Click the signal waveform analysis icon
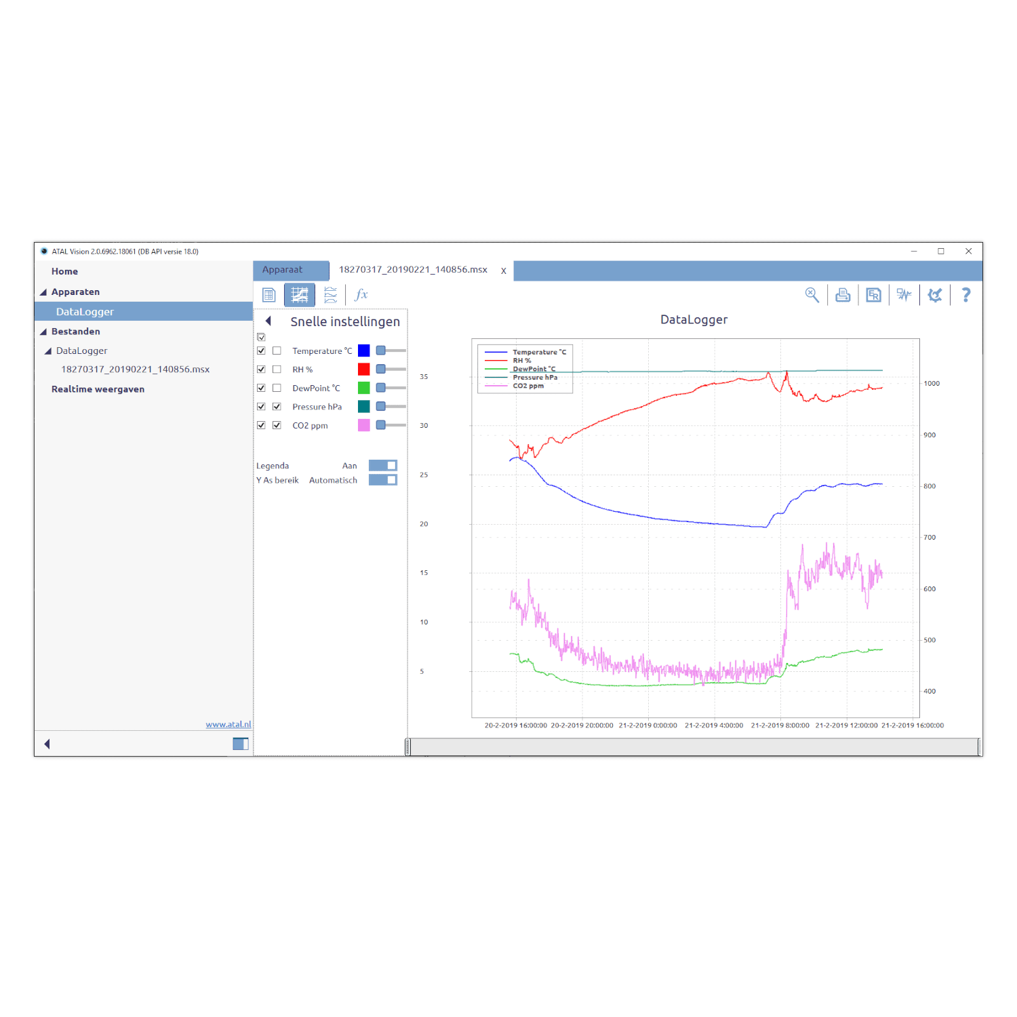The height and width of the screenshot is (1017, 1017). [x=904, y=295]
